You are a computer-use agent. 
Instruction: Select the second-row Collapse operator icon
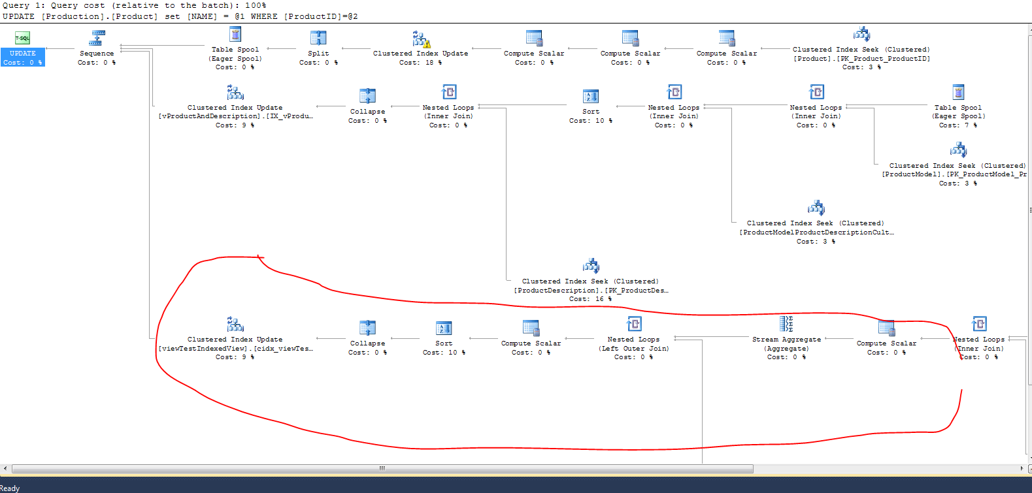367,97
